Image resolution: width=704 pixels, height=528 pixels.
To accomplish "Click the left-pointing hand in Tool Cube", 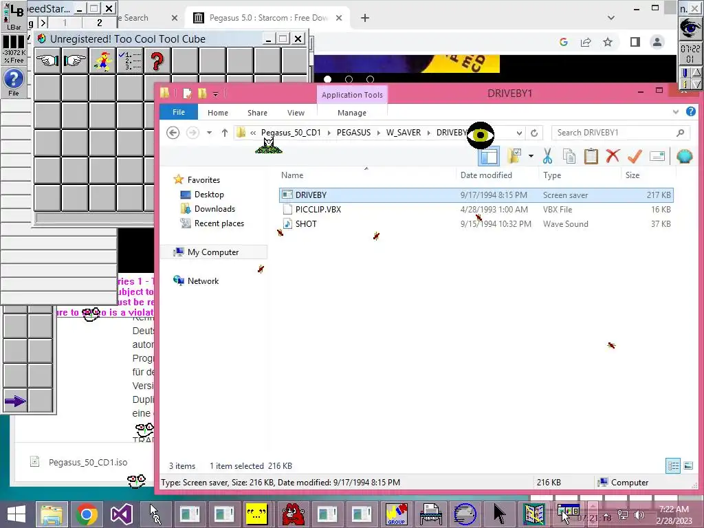I will 47,60.
